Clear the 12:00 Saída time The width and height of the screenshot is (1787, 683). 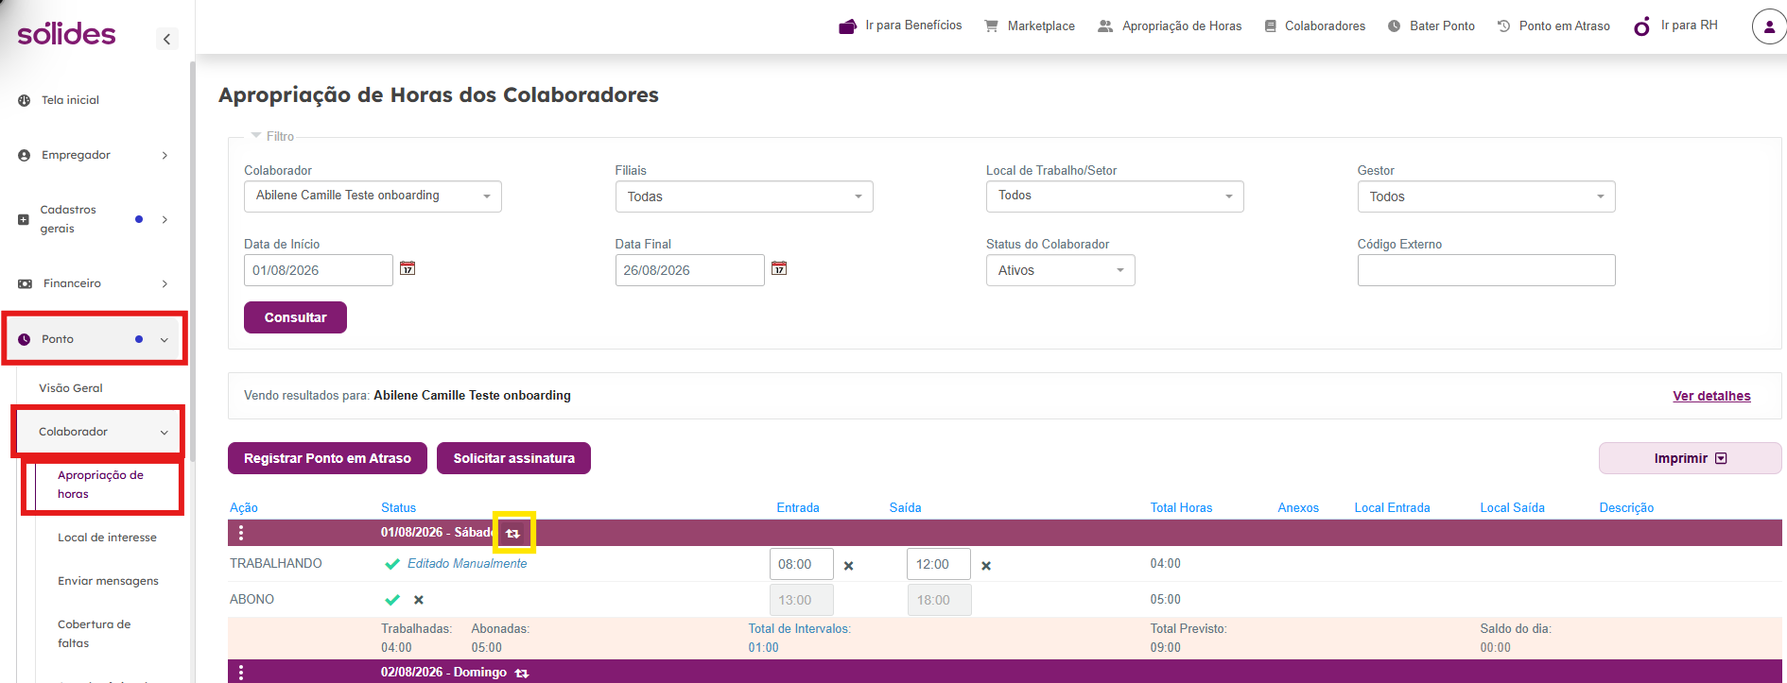tap(986, 566)
